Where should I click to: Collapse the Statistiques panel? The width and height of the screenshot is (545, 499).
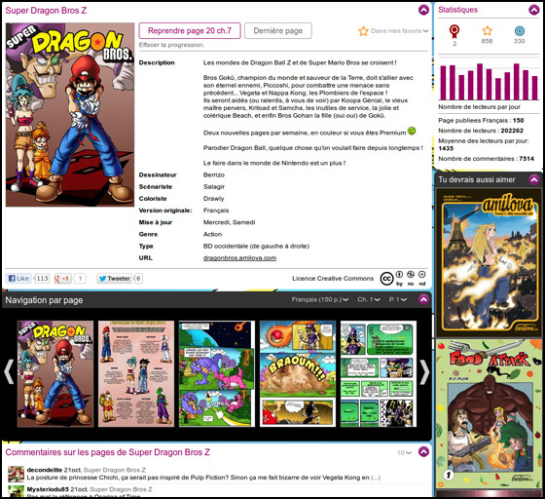(x=533, y=10)
